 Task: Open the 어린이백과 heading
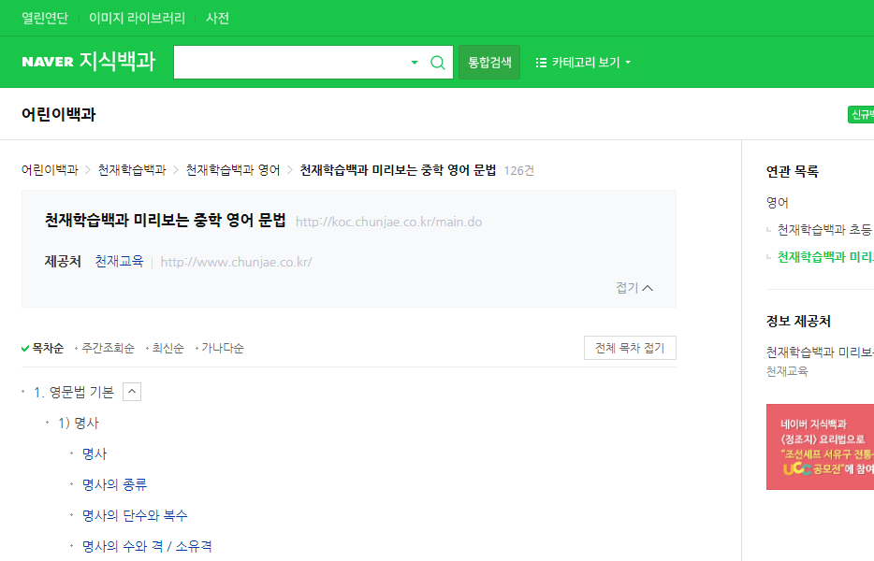(59, 114)
